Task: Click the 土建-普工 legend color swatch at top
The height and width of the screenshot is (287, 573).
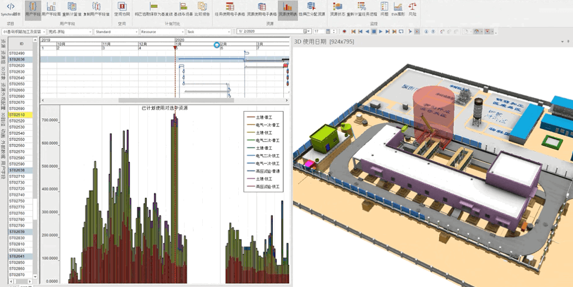Action: [250, 118]
